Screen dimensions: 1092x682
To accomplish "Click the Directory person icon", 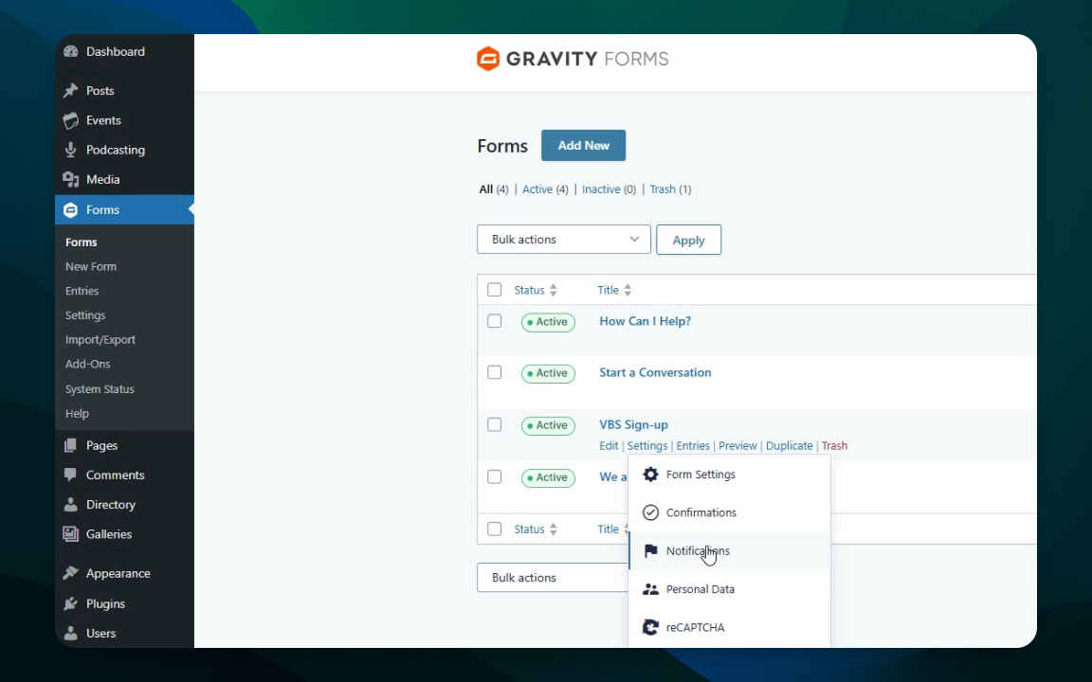I will point(70,505).
